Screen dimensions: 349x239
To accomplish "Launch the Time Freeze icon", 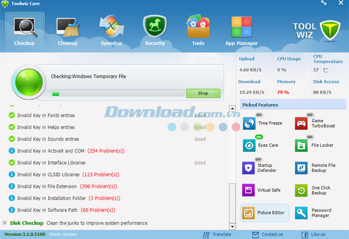I will click(249, 123).
